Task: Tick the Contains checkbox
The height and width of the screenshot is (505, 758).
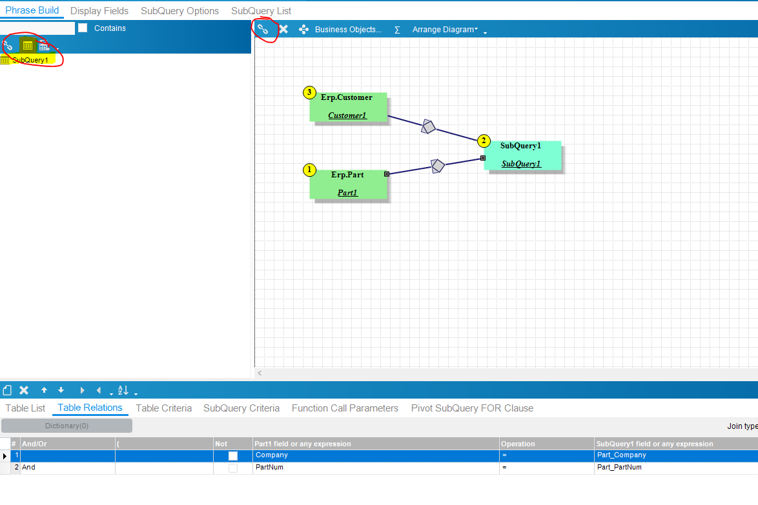Action: 83,28
